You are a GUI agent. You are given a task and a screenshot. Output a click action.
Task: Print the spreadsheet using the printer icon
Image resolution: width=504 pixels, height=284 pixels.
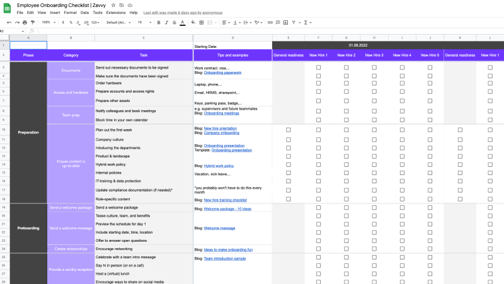[25, 22]
